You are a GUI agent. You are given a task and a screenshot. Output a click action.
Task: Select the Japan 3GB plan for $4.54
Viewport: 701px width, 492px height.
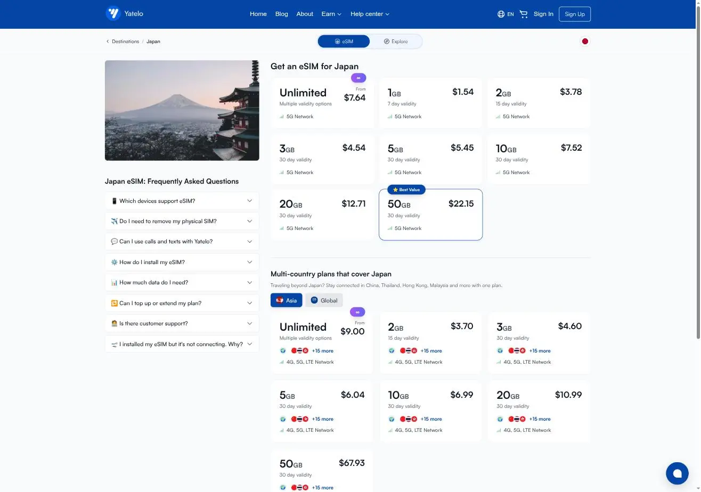coord(322,159)
